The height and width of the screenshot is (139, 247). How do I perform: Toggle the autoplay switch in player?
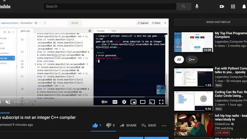(x=104, y=102)
